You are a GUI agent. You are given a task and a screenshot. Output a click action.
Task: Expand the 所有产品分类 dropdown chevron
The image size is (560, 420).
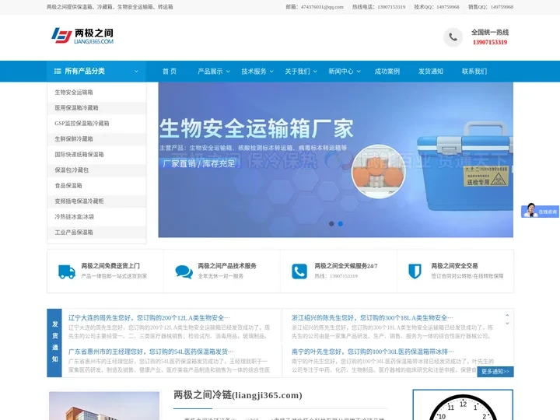[x=136, y=72]
